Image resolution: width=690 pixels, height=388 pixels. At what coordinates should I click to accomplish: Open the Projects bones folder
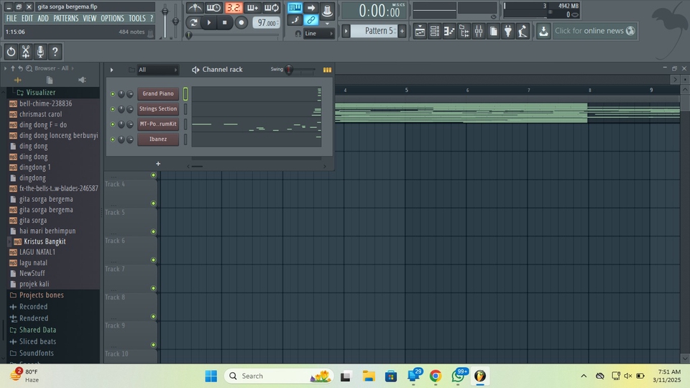pos(42,295)
